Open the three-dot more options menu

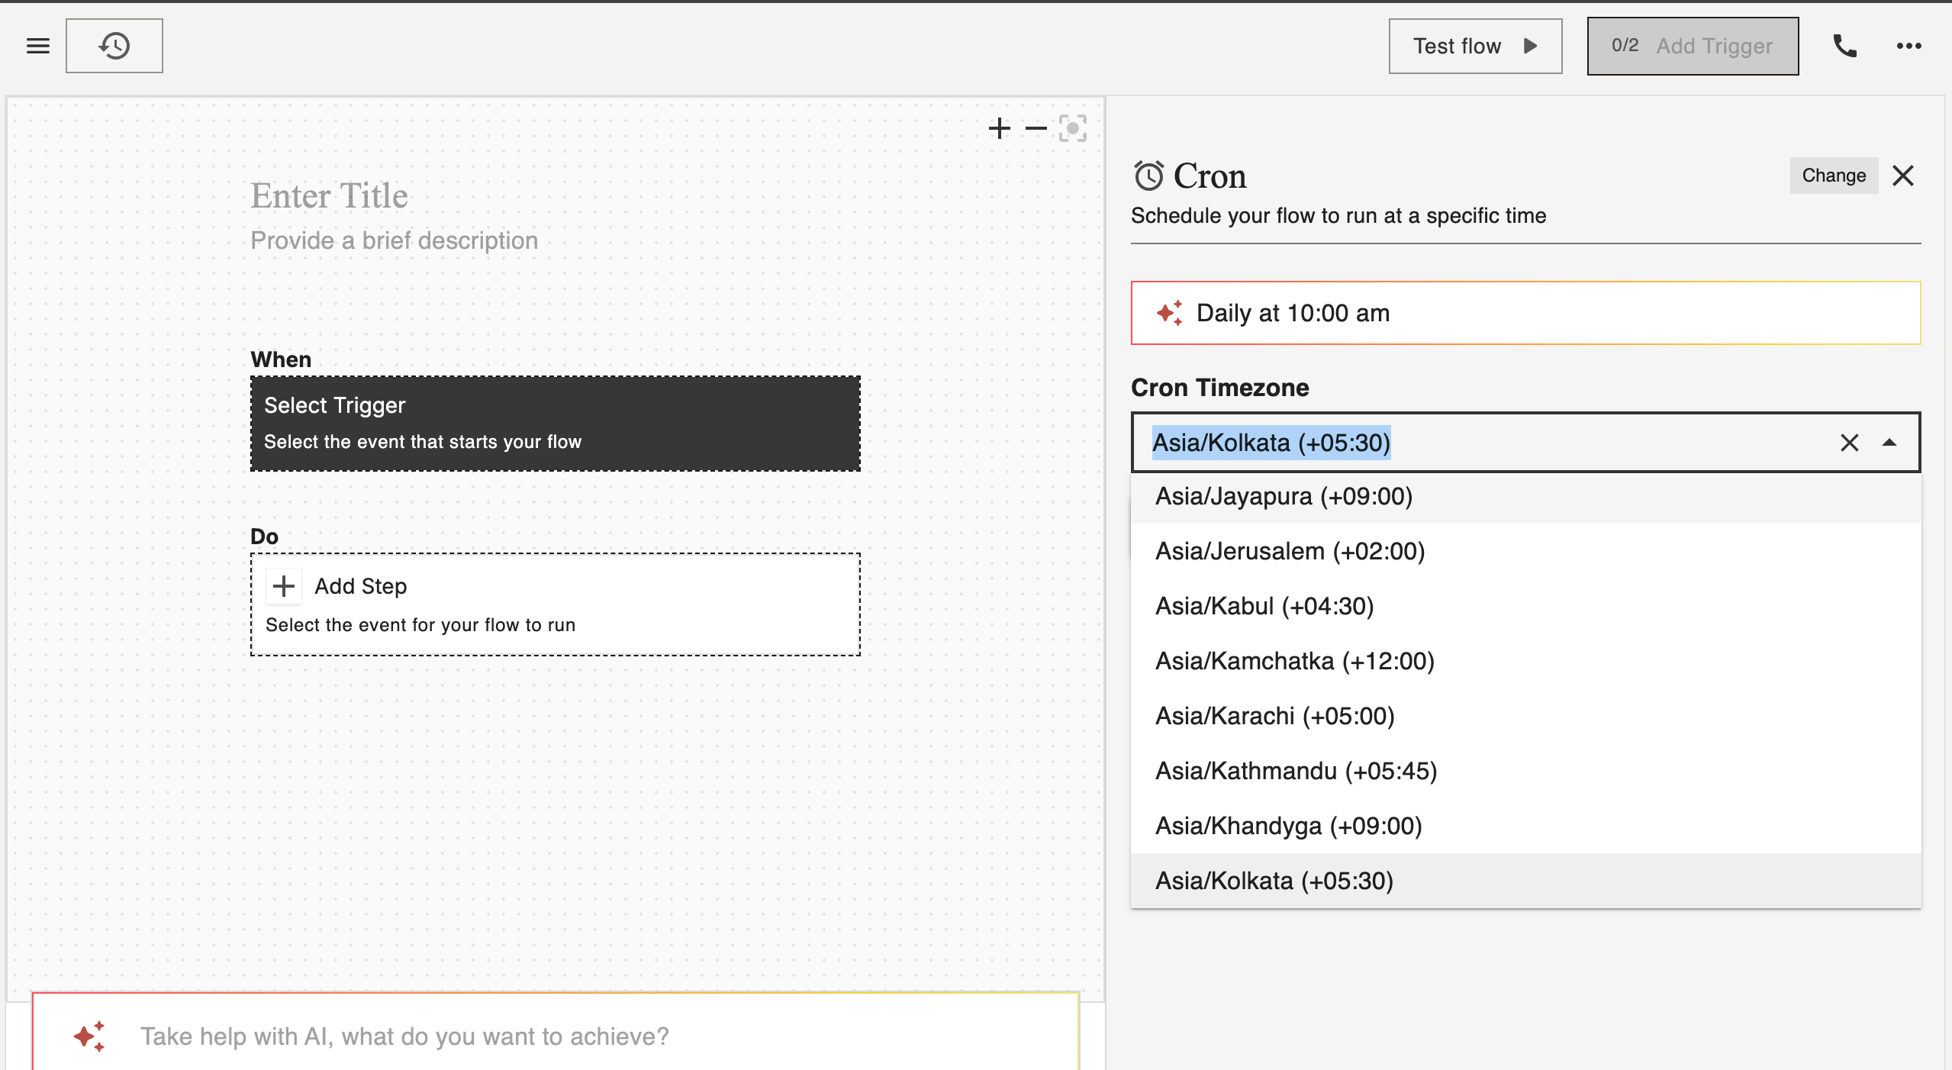point(1909,46)
